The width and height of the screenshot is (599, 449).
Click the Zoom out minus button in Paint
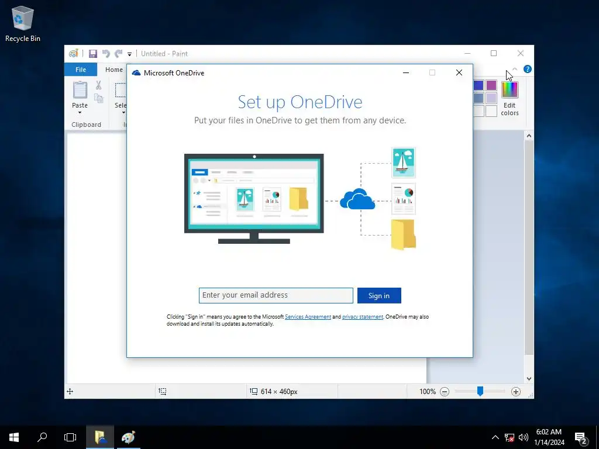click(x=445, y=392)
